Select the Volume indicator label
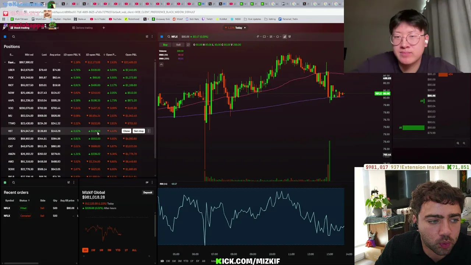The width and height of the screenshot is (471, 265). click(163, 51)
